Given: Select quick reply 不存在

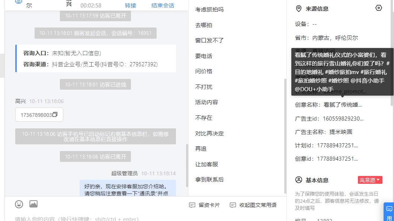Looking at the screenshot, I should [x=204, y=118].
